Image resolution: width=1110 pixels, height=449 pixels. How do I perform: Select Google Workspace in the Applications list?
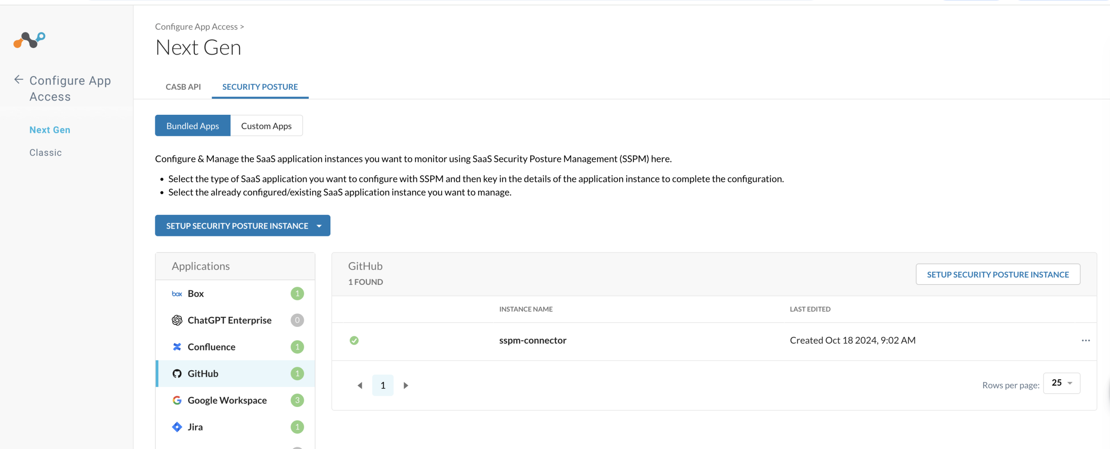(235, 401)
